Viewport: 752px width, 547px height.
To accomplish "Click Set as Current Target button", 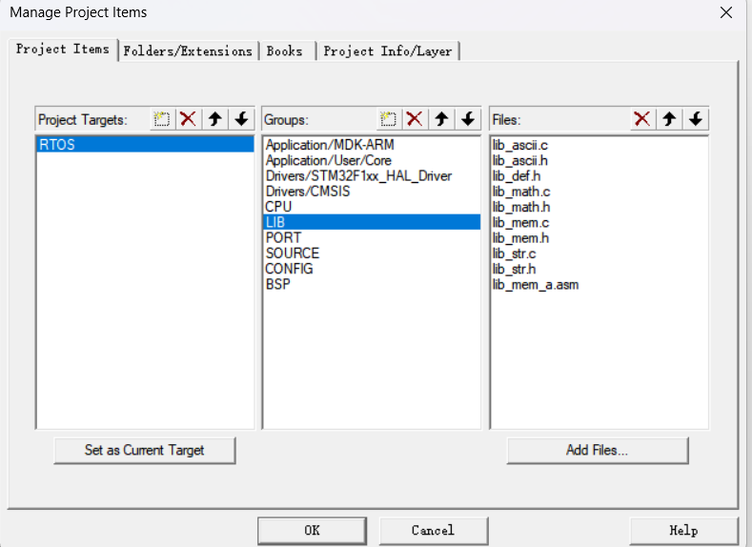I will pos(145,450).
